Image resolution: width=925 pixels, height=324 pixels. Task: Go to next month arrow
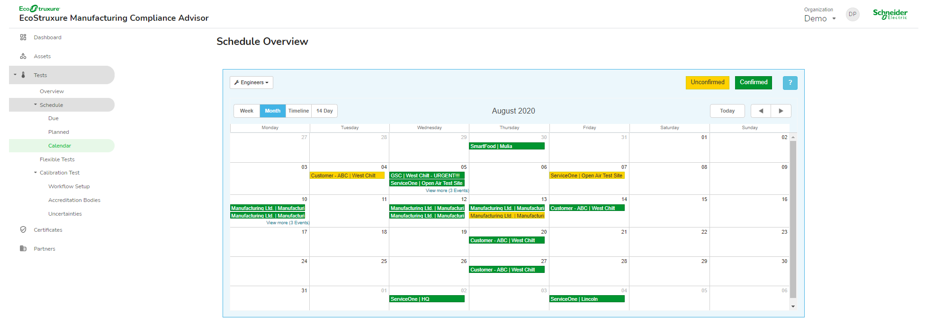pyautogui.click(x=781, y=111)
